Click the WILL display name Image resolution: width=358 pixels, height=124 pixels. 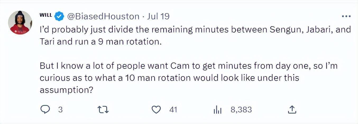(x=46, y=15)
